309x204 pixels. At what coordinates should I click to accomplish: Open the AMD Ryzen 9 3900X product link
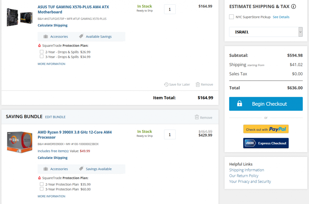[x=75, y=135]
